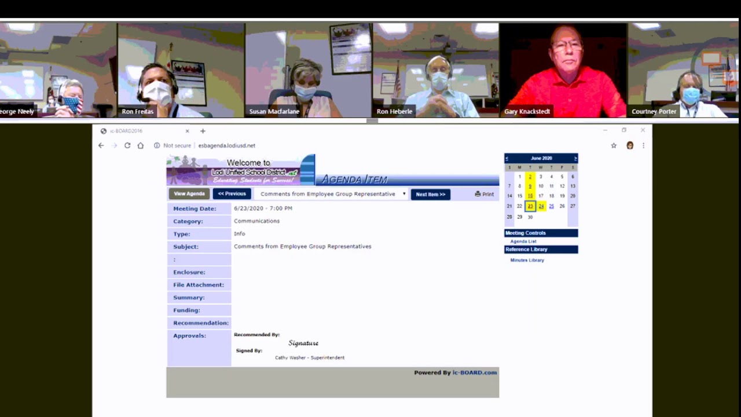
Task: Open the browser three-dot menu
Action: tap(643, 145)
